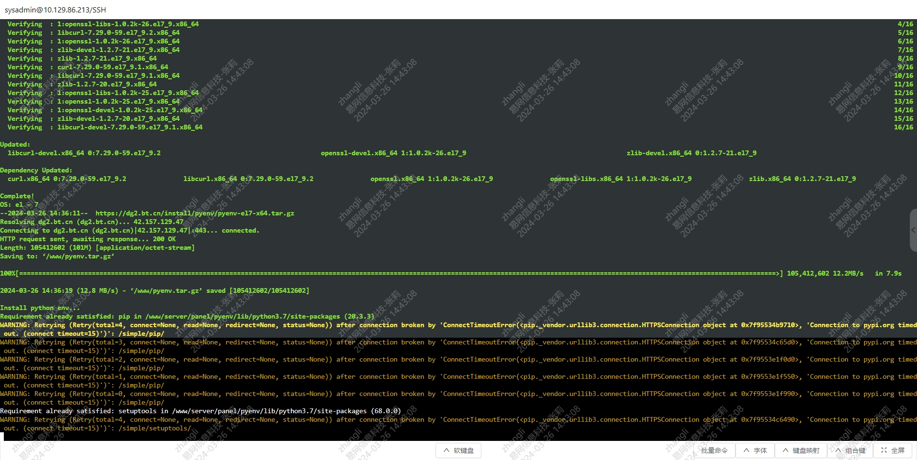Screen dimensions: 917x460
Task: Expand the 字体 font options
Action: tap(755, 450)
